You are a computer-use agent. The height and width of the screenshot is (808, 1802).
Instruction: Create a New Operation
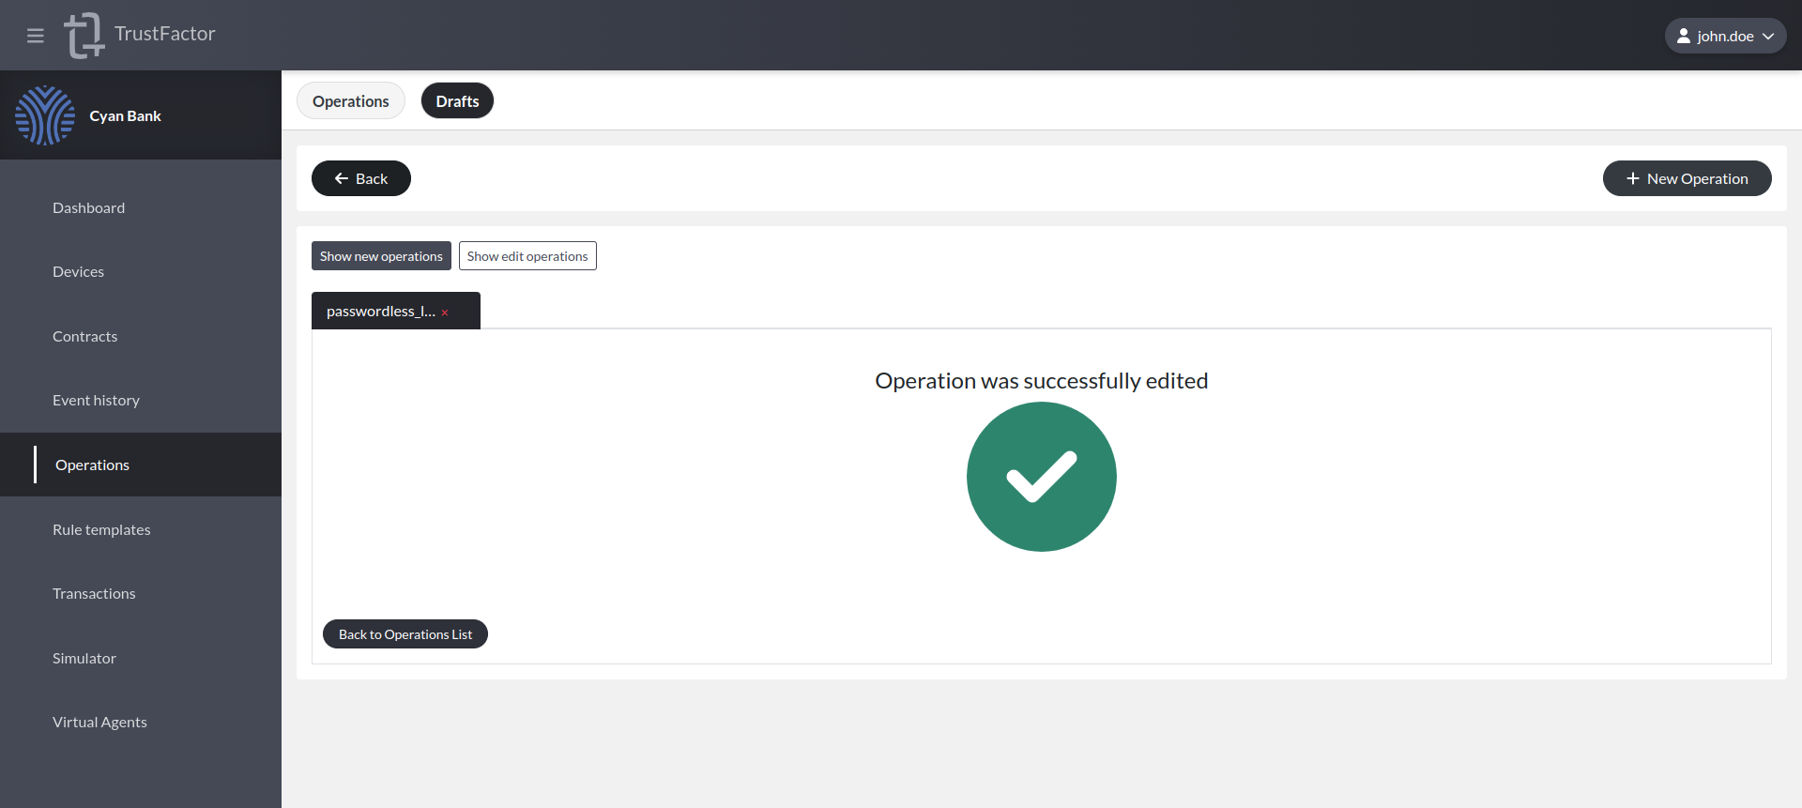click(1687, 178)
